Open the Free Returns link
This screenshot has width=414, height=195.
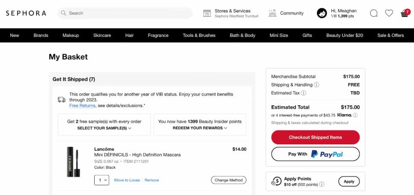[82, 105]
